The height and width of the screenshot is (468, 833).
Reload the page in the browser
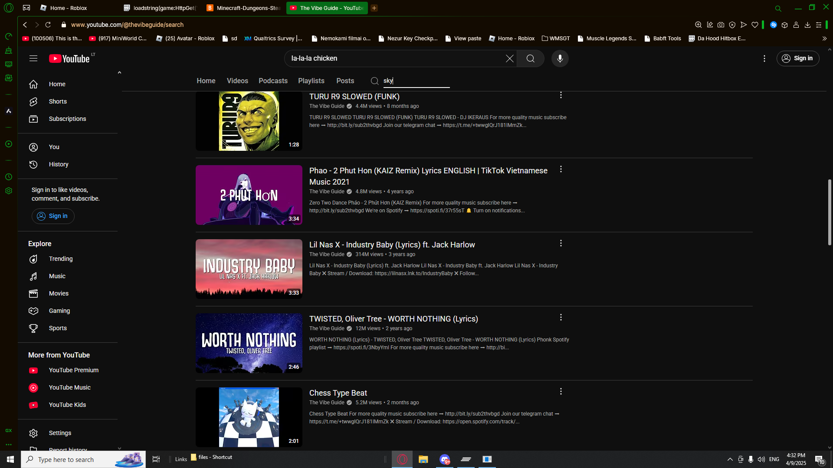coord(48,25)
